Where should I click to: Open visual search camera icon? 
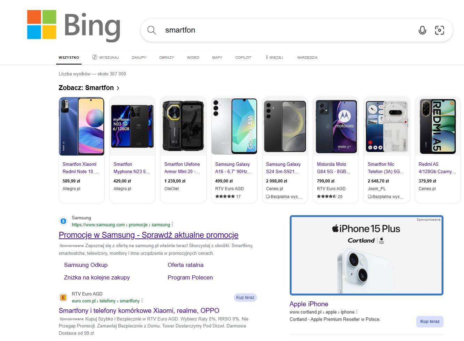click(439, 30)
